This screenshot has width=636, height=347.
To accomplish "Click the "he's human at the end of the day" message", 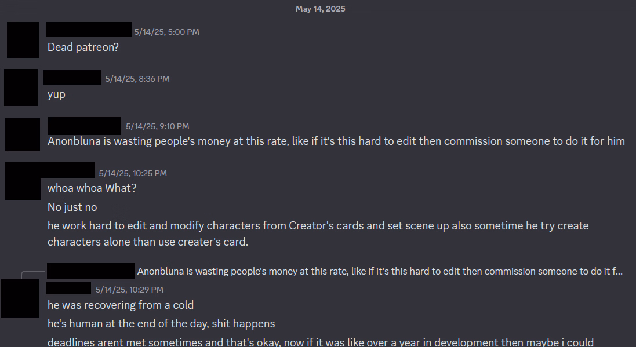I will 161,324.
